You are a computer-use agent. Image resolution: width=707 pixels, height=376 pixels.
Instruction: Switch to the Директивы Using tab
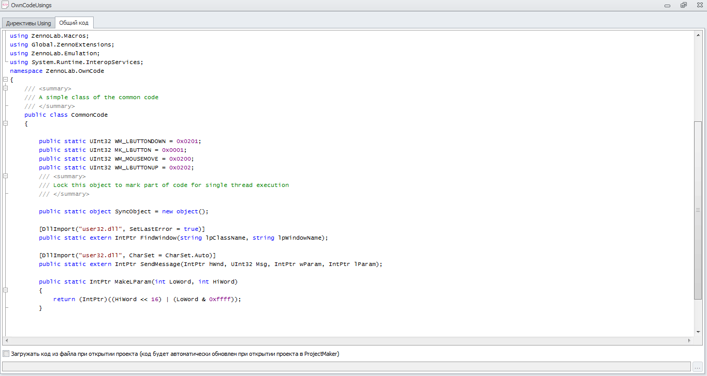coord(28,23)
